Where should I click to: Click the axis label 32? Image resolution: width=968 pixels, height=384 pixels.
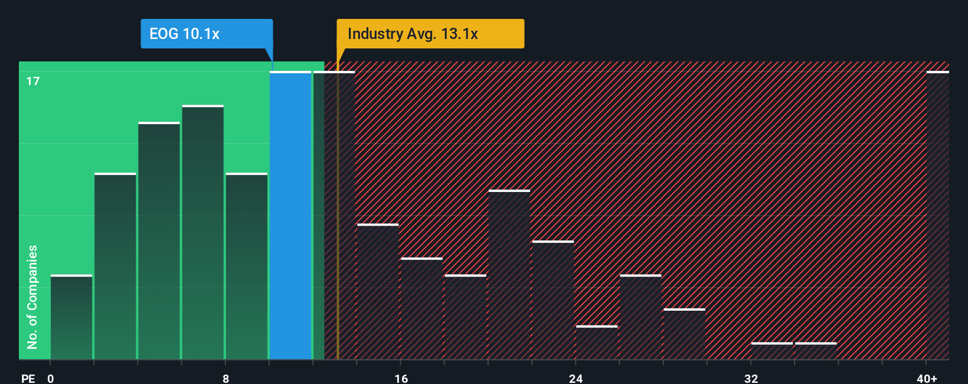click(751, 378)
